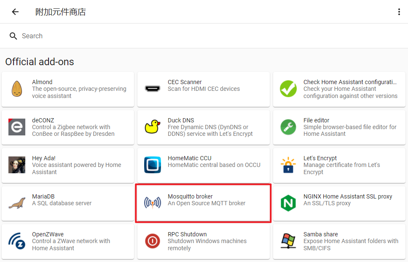408x262 pixels.
Task: Click the yellow Duck DNS icon
Action: click(153, 127)
